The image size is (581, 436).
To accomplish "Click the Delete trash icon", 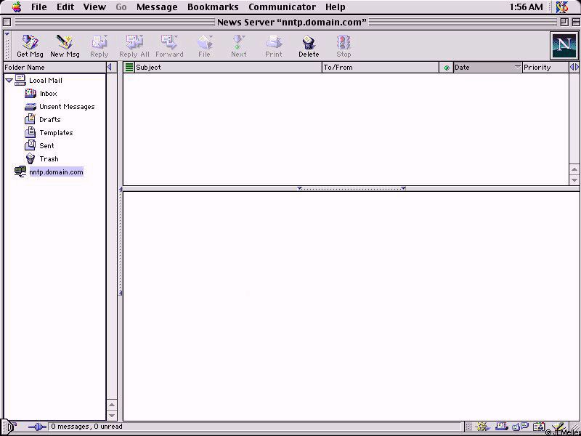I will [309, 46].
